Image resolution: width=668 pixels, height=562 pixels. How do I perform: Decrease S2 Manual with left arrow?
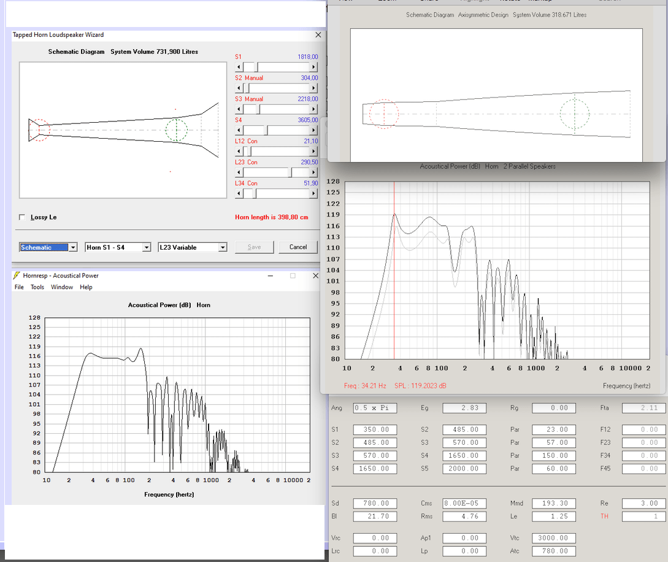(239, 88)
